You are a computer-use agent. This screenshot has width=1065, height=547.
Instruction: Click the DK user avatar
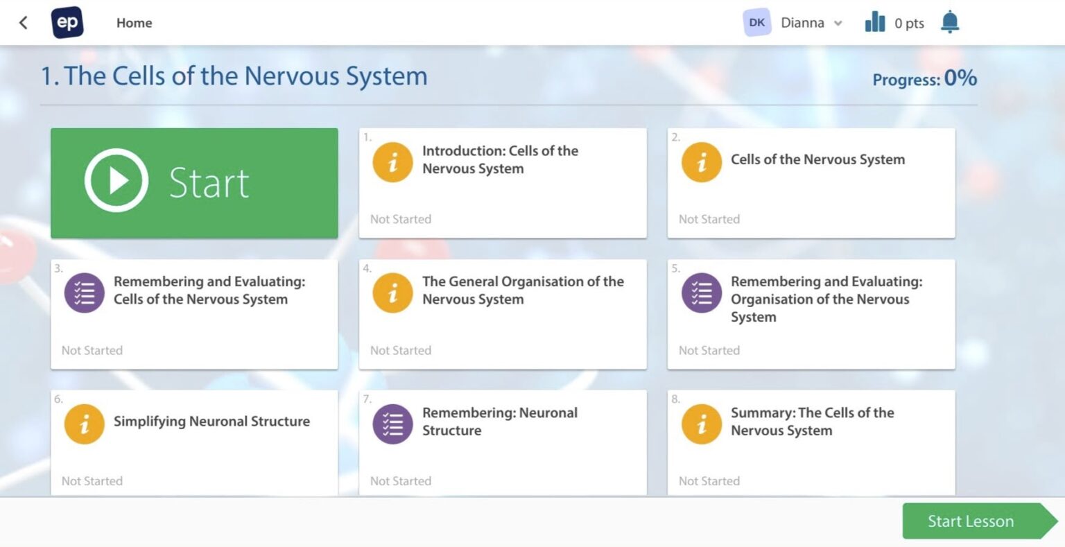point(756,23)
